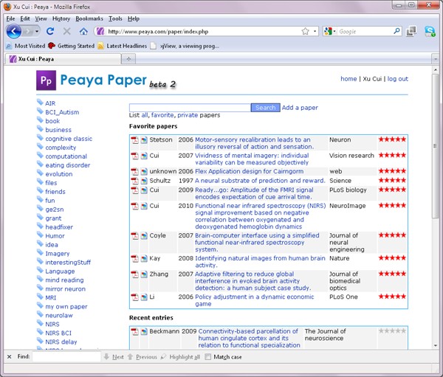Open the Flex Application design for Cairngorm paper
Image resolution: width=443 pixels, height=377 pixels.
click(x=250, y=171)
